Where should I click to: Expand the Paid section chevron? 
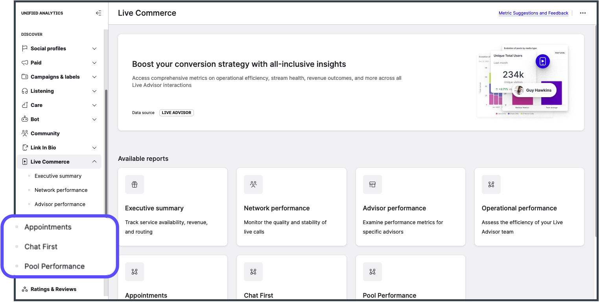coord(94,63)
